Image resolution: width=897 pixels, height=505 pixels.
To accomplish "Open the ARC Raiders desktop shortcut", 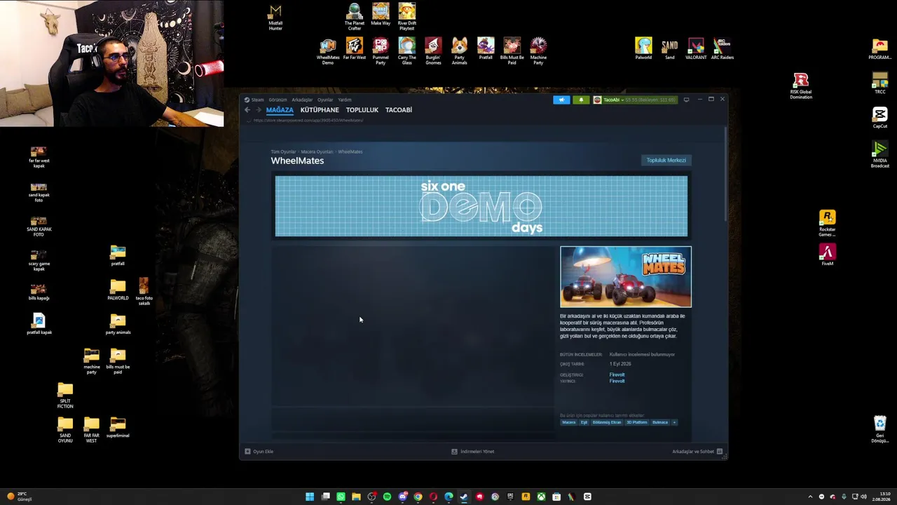I will tap(723, 49).
